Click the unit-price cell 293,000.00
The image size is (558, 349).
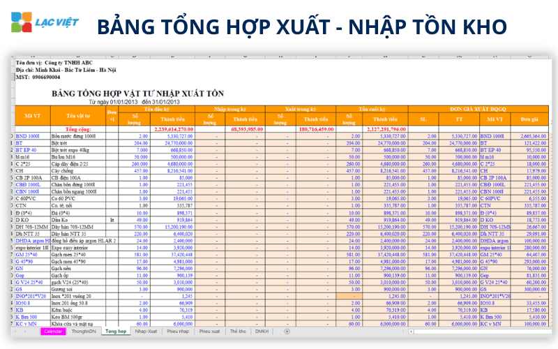pyautogui.click(x=529, y=262)
